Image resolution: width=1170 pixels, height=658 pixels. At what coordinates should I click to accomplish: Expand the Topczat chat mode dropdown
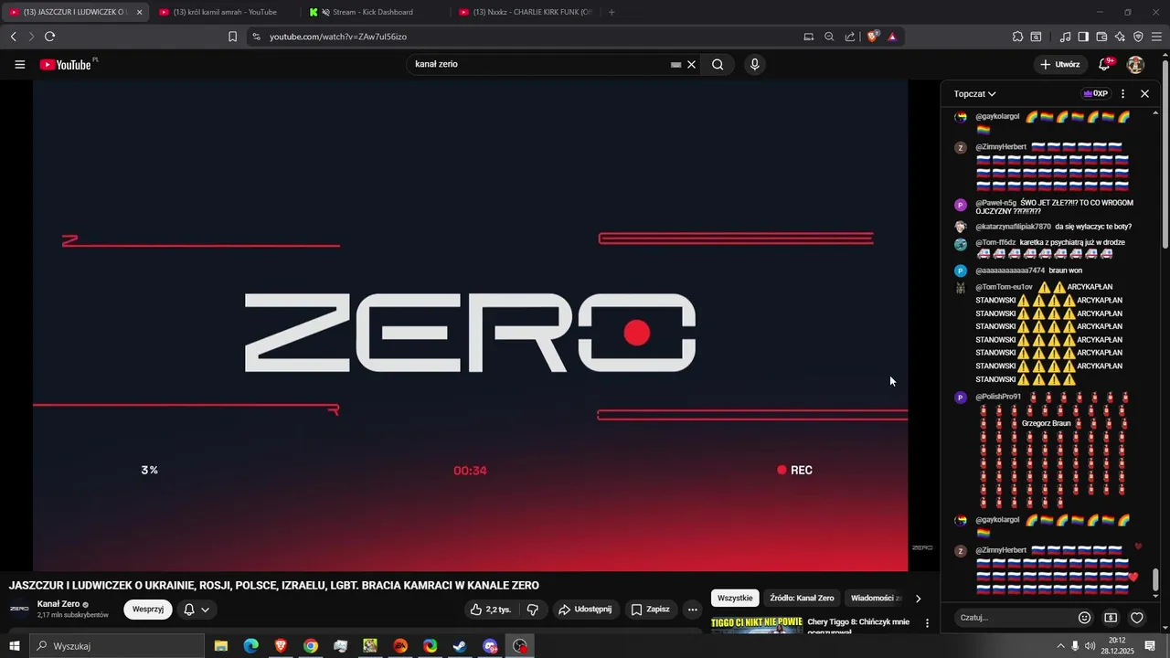(x=974, y=93)
